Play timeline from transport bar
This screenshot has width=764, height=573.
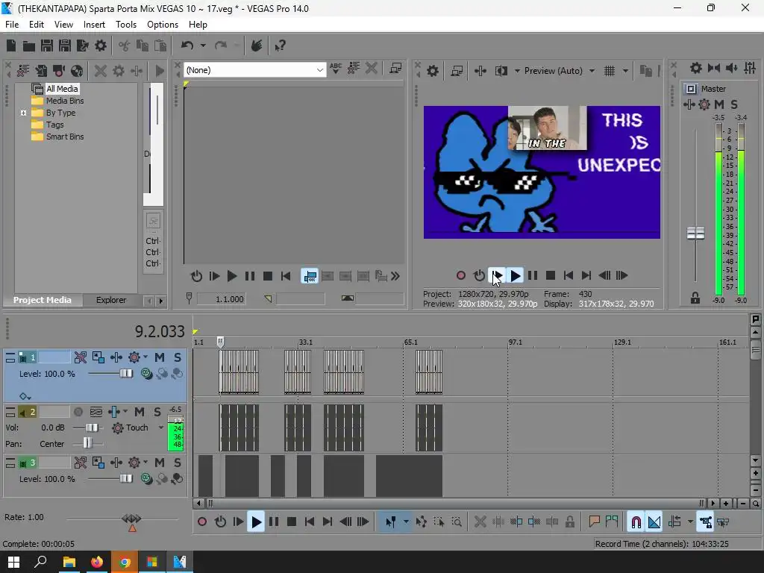(x=256, y=522)
